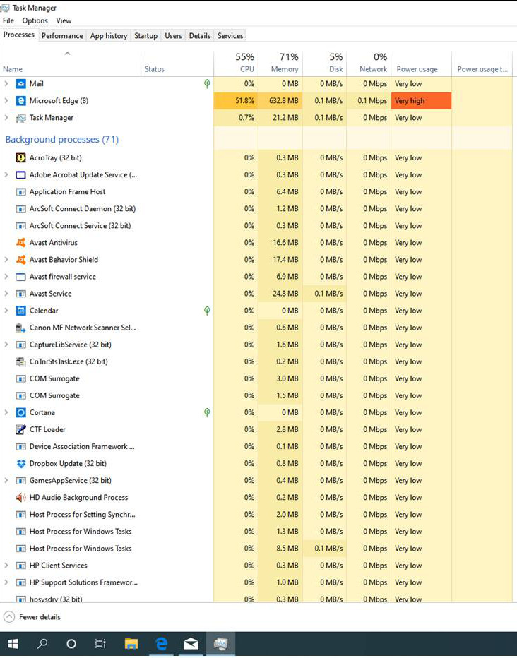
Task: Switch to the App history tab
Action: pos(109,36)
